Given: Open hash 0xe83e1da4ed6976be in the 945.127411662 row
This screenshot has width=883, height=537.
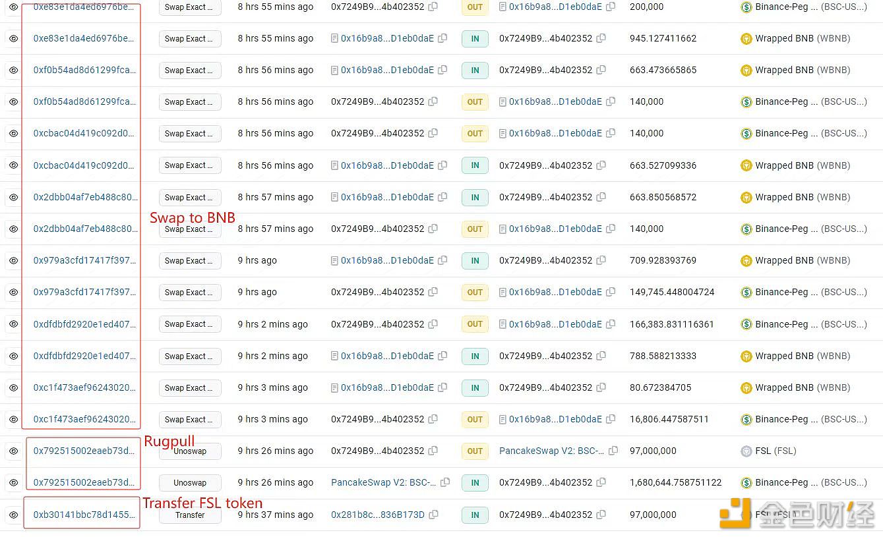Looking at the screenshot, I should 84,39.
